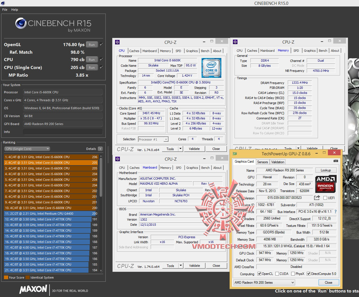Click the Your Score orange legend swatch
The height and width of the screenshot is (297, 359).
[x=6, y=277]
